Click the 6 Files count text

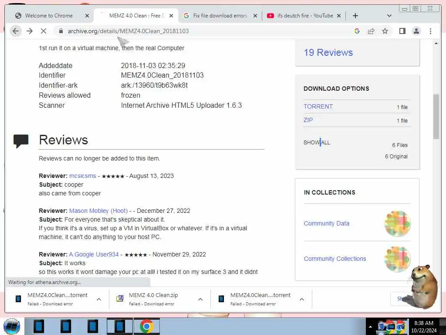click(400, 145)
